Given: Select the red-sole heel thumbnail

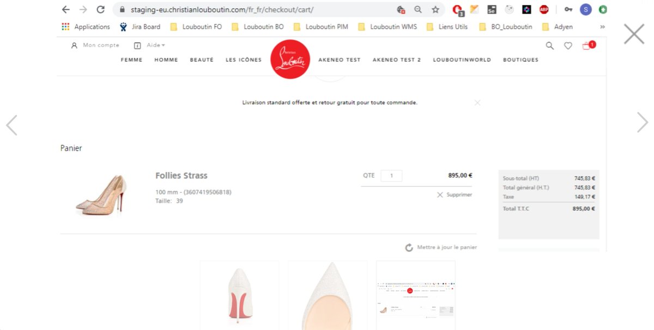Looking at the screenshot, I should pyautogui.click(x=239, y=295).
